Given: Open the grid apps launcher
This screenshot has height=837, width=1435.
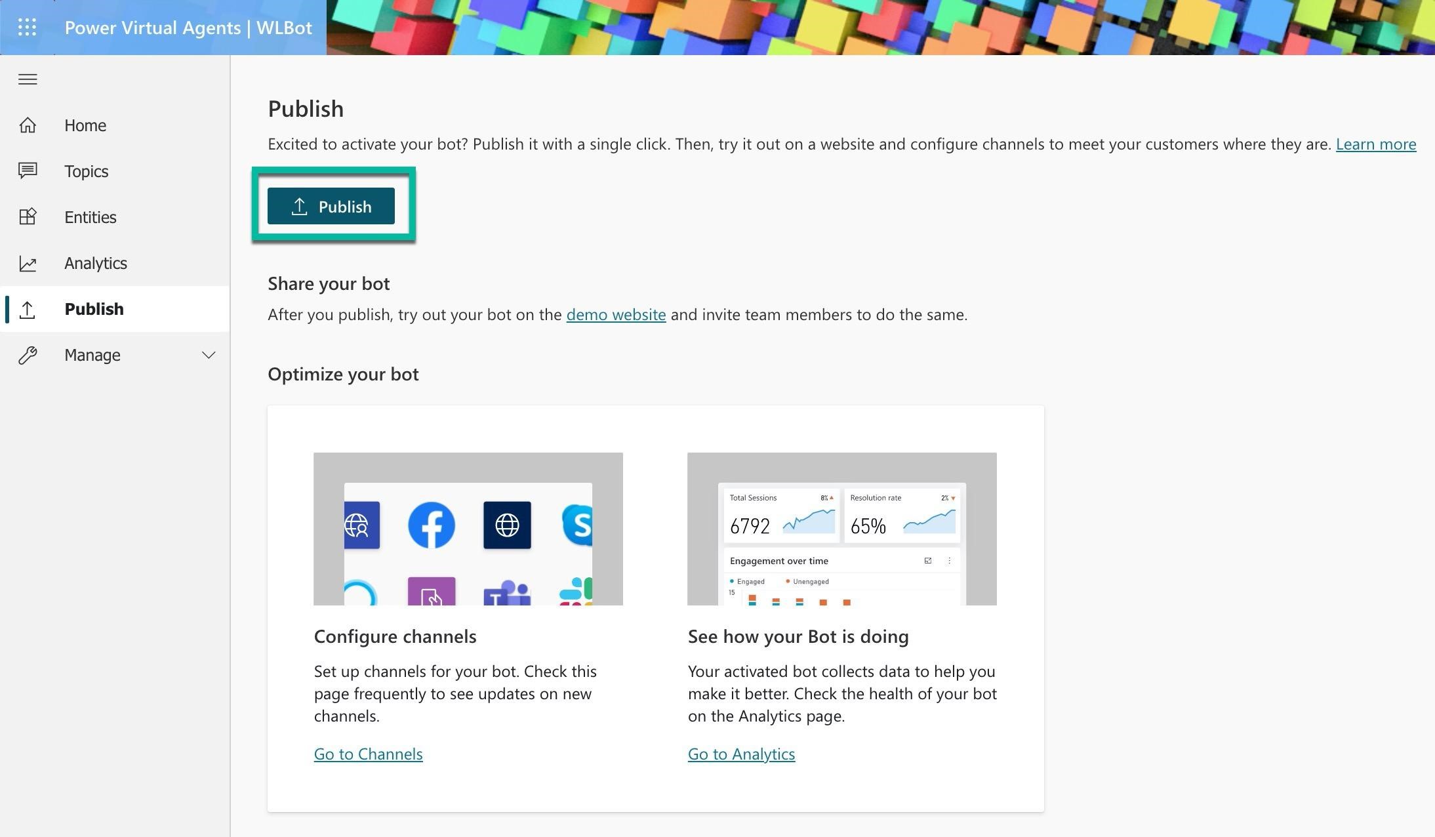Looking at the screenshot, I should click(27, 27).
